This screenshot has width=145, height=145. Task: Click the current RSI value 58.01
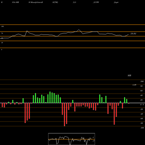[x=133, y=34]
